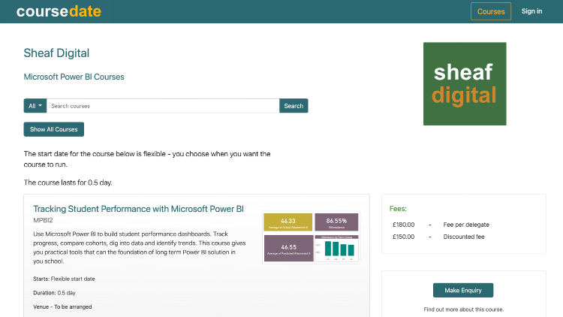The image size is (563, 317).
Task: Open the Courses navigation item
Action: point(491,11)
